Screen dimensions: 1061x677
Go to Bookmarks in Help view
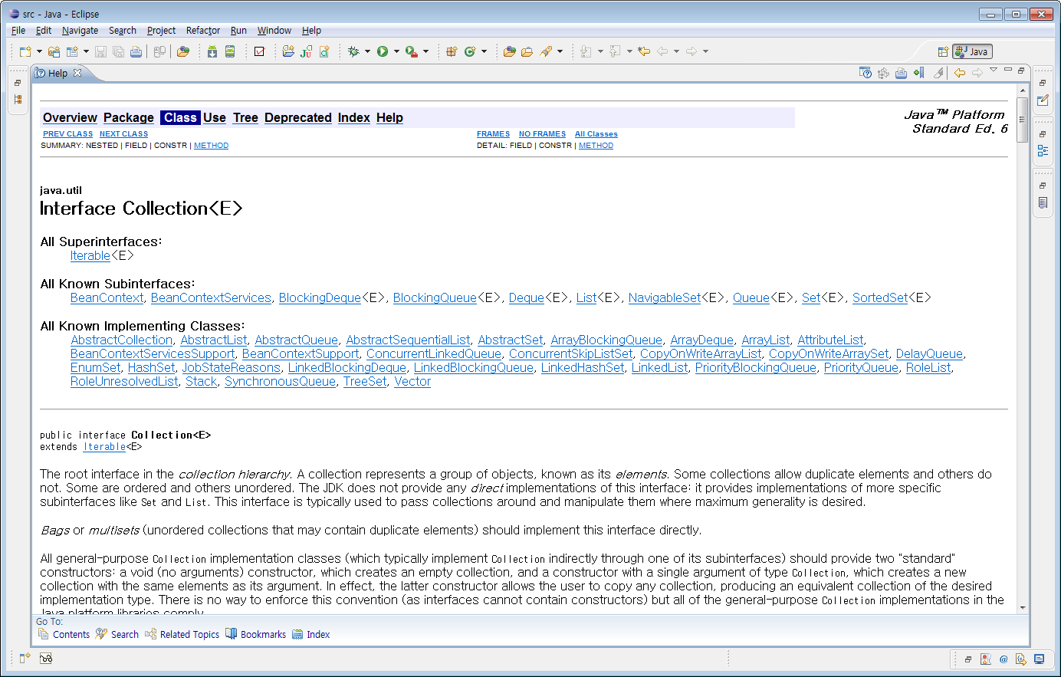click(x=255, y=634)
